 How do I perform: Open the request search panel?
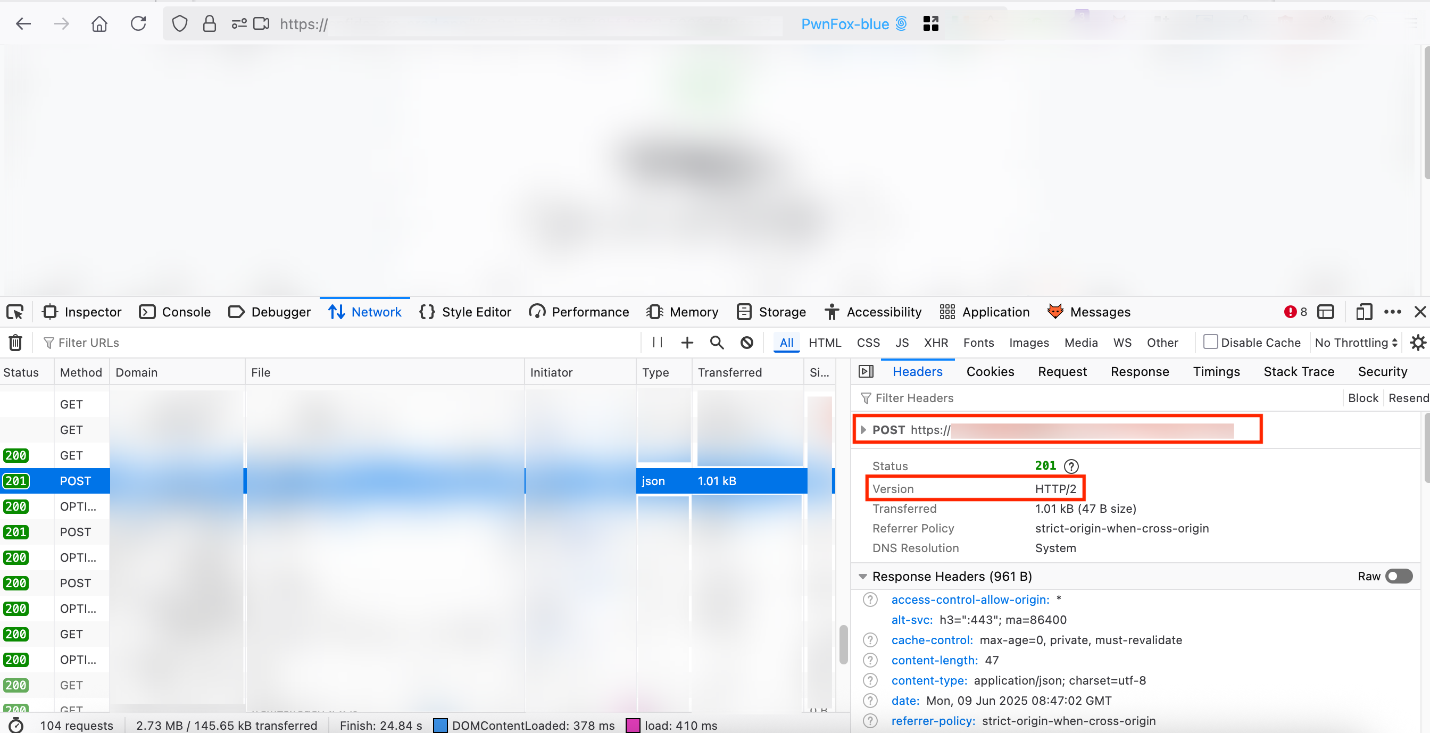717,343
